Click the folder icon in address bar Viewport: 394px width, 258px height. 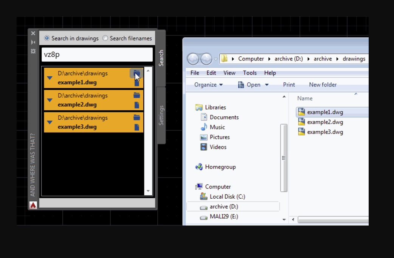pos(224,59)
